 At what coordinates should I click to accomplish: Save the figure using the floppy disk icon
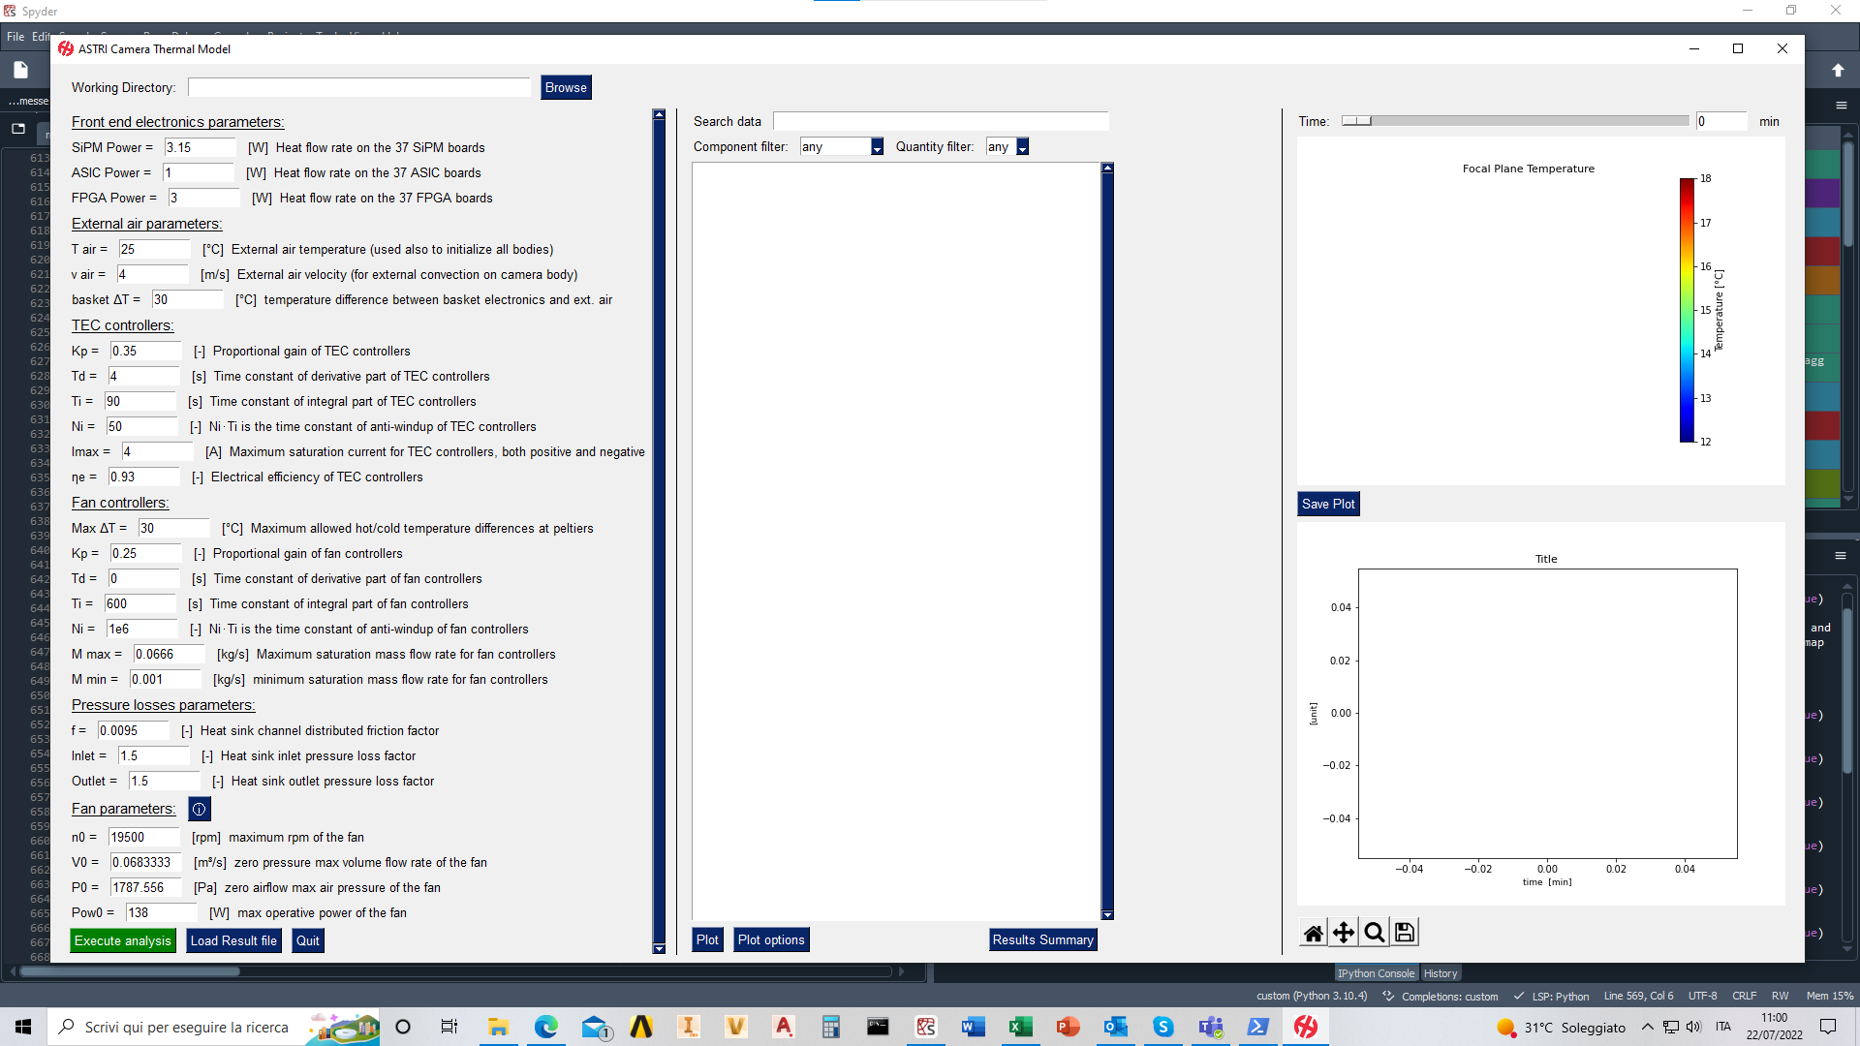point(1404,932)
